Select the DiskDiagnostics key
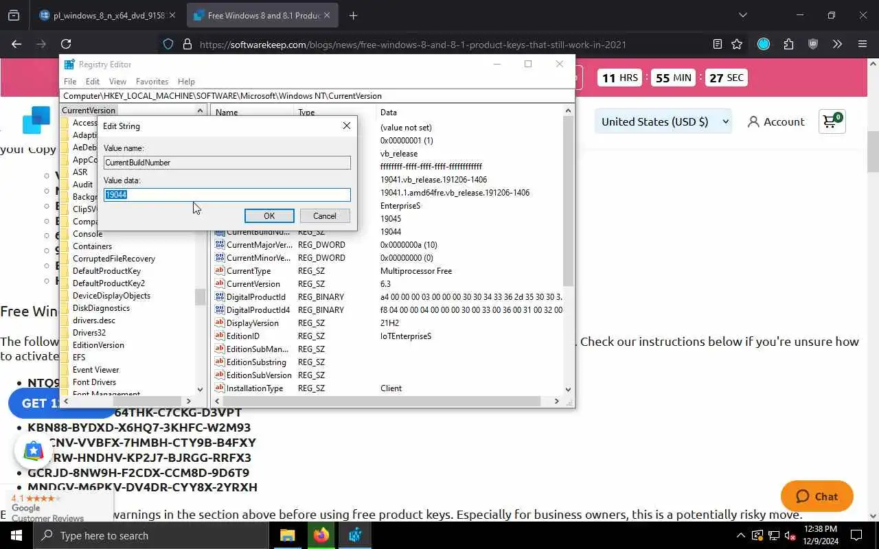The image size is (879, 549). [x=101, y=308]
